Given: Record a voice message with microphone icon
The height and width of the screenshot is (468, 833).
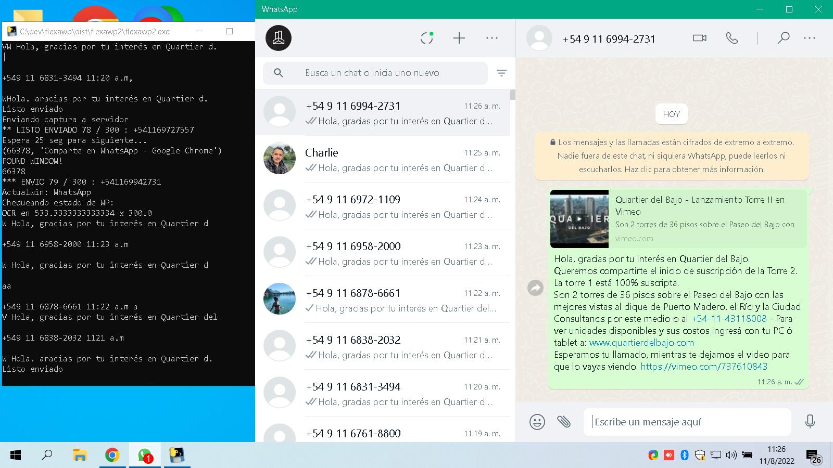Looking at the screenshot, I should point(810,421).
